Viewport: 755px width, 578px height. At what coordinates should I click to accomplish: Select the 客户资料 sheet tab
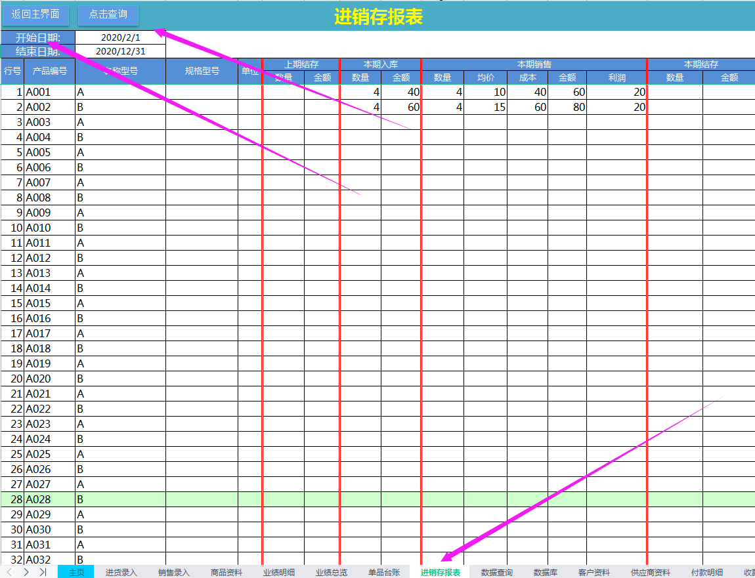[594, 572]
